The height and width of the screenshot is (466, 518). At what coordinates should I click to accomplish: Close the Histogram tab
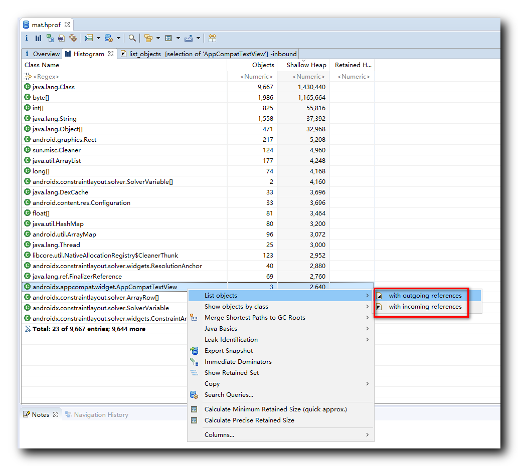(111, 54)
